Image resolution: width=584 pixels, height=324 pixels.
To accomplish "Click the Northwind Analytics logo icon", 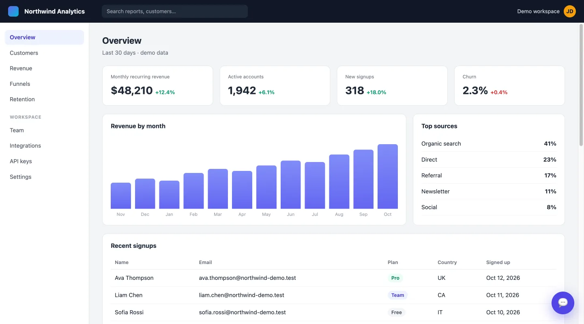I will tap(13, 11).
